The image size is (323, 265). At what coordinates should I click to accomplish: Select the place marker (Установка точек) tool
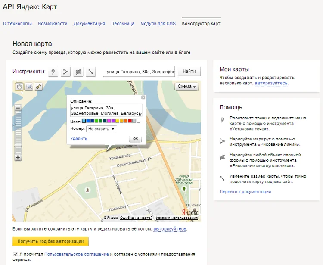click(53, 72)
